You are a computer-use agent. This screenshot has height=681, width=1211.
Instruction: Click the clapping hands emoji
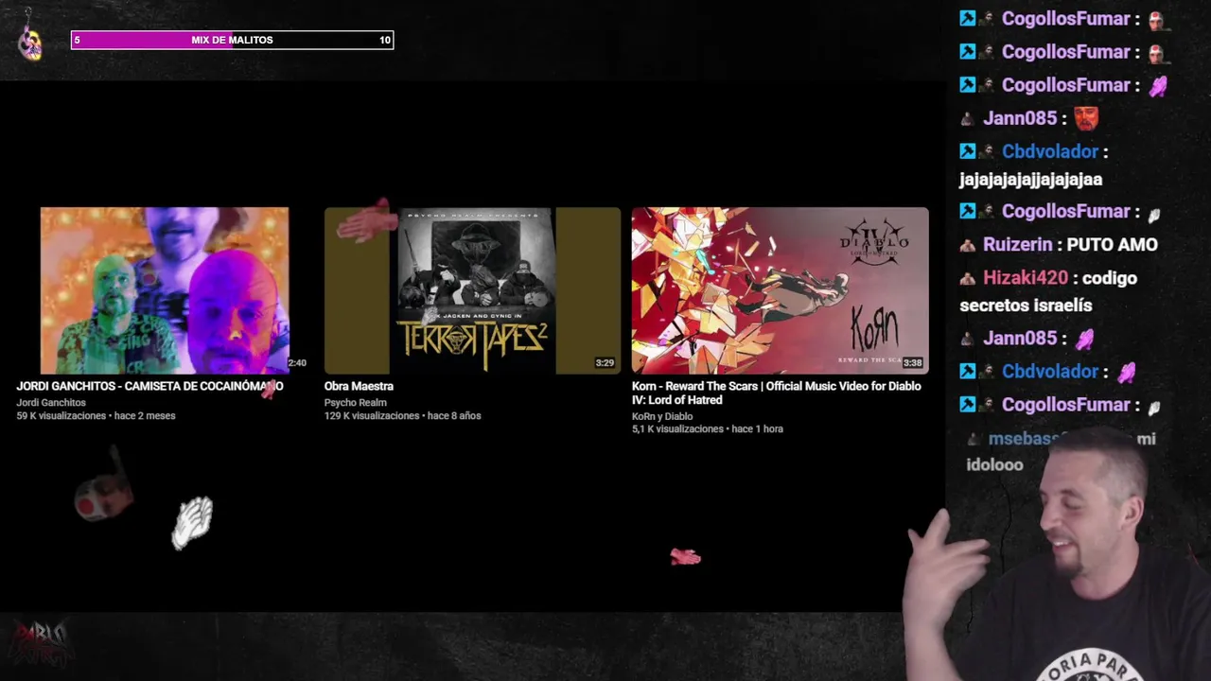(x=192, y=523)
